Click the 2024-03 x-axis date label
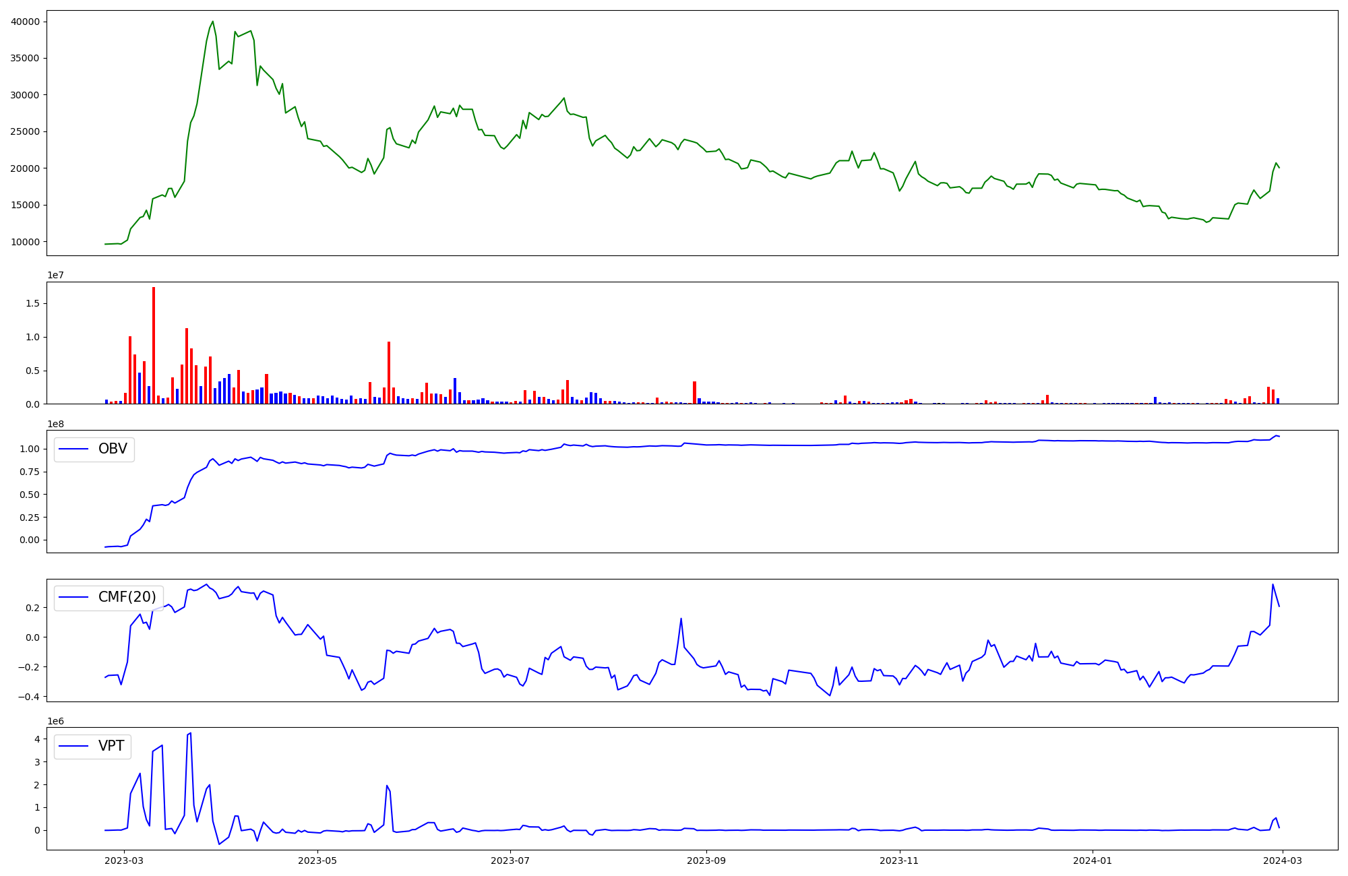1348x876 pixels. point(1282,861)
